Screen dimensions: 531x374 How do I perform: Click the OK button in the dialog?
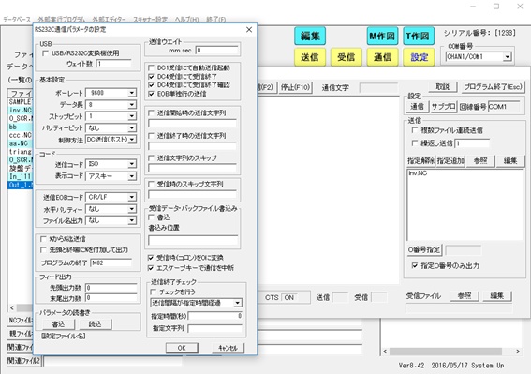point(182,348)
